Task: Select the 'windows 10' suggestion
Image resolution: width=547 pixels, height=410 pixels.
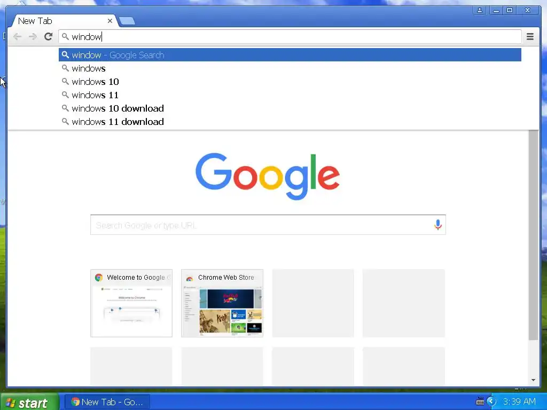Action: (290, 82)
